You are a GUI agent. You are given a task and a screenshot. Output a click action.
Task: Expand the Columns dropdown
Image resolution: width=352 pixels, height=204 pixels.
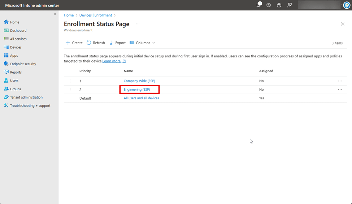143,43
